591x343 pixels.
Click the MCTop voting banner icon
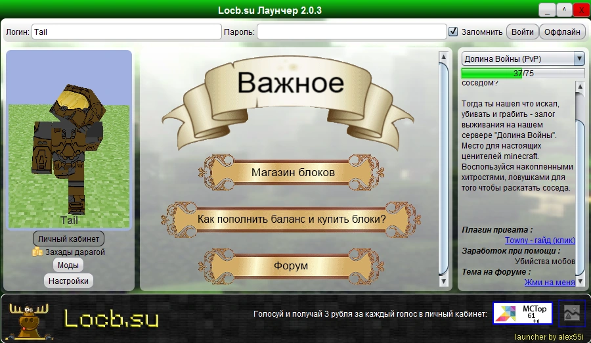coord(523,313)
